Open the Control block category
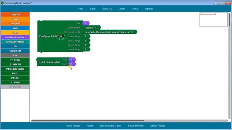Image resolution: width=232 pixels, height=130 pixels. click(15, 19)
